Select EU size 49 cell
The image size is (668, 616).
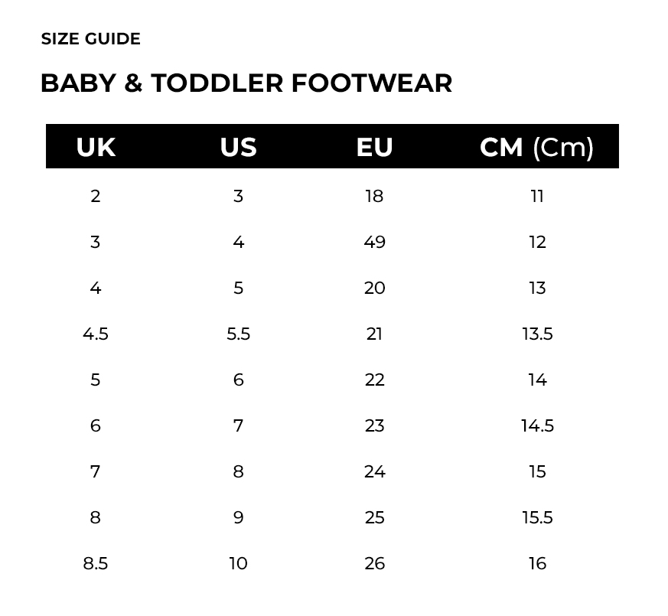374,242
